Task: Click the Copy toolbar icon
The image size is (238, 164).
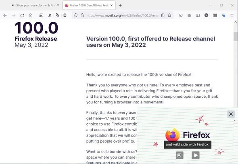Action: click(x=57, y=15)
